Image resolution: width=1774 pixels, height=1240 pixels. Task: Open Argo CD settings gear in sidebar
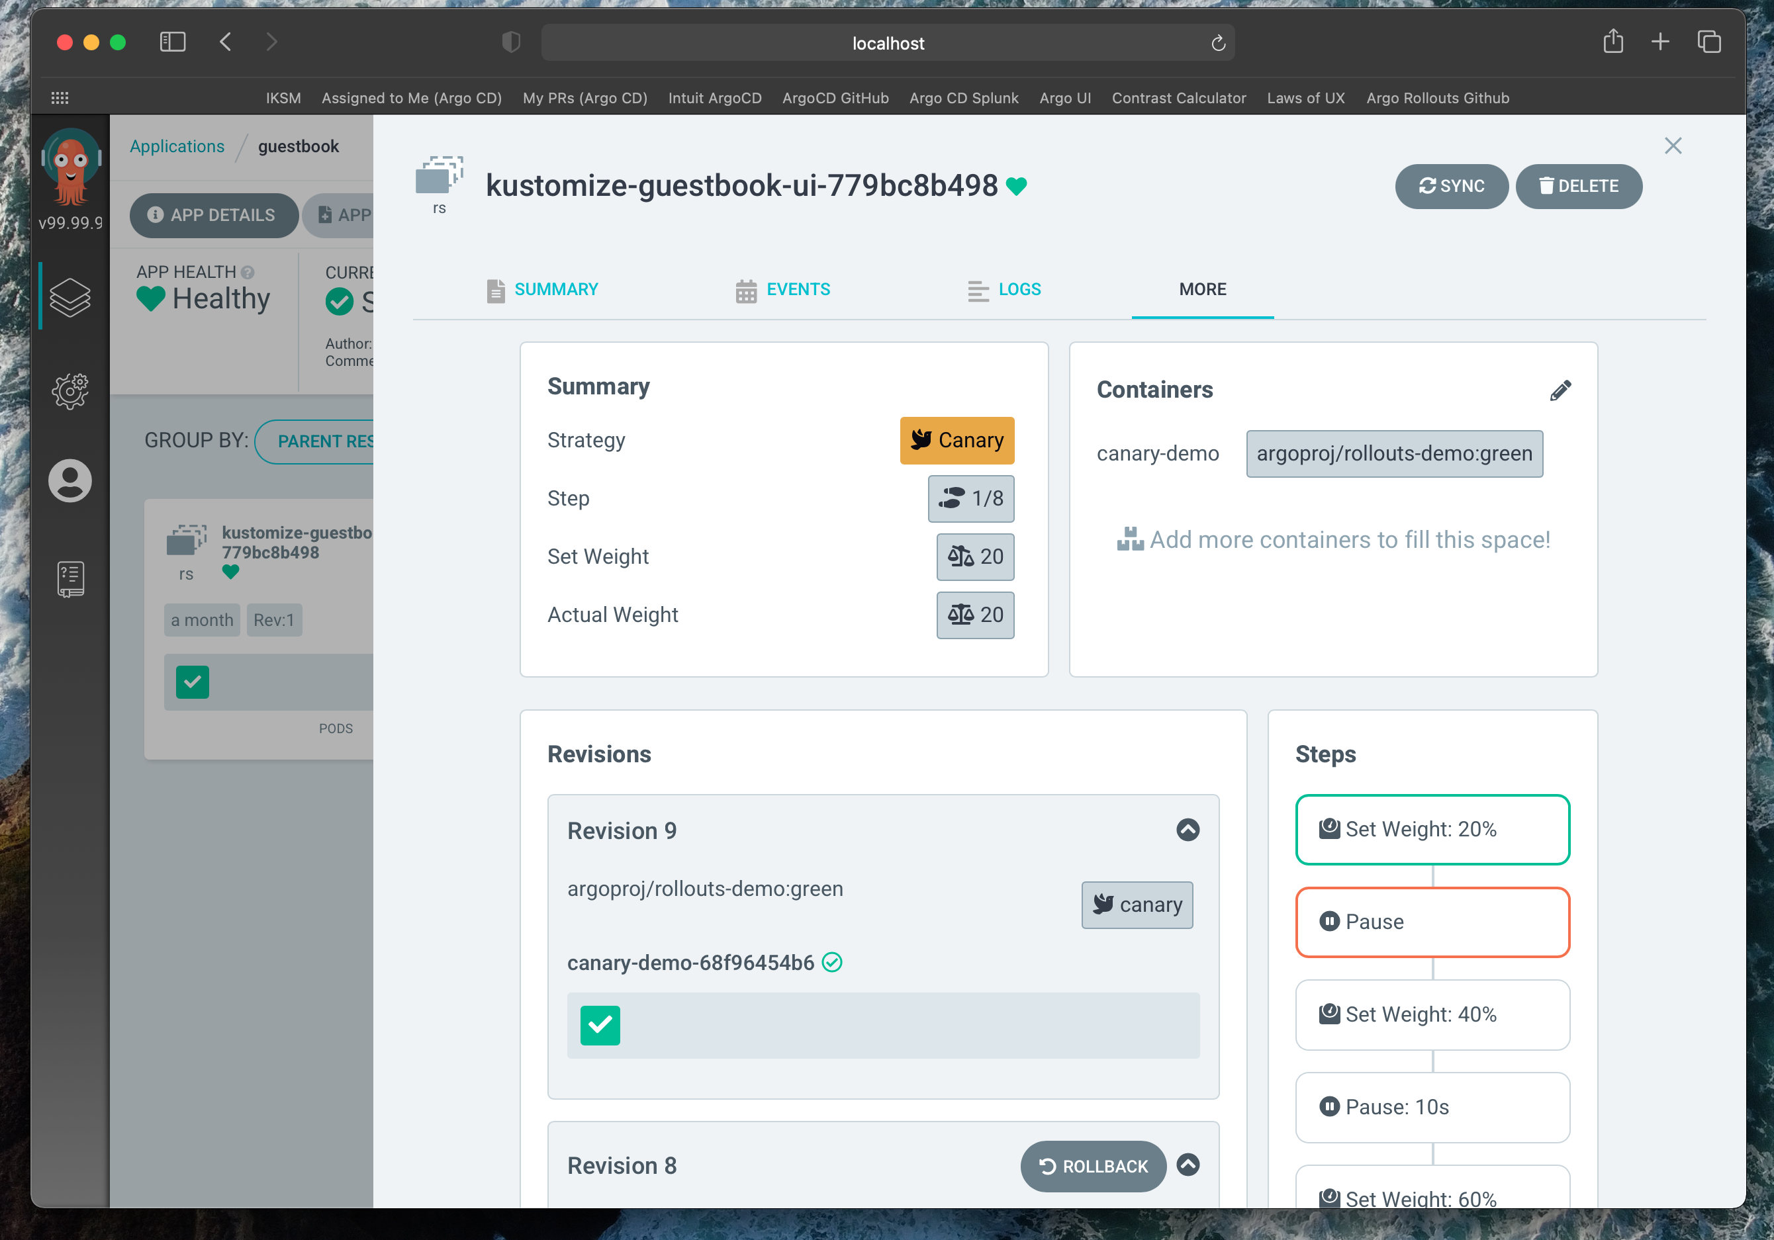point(70,391)
